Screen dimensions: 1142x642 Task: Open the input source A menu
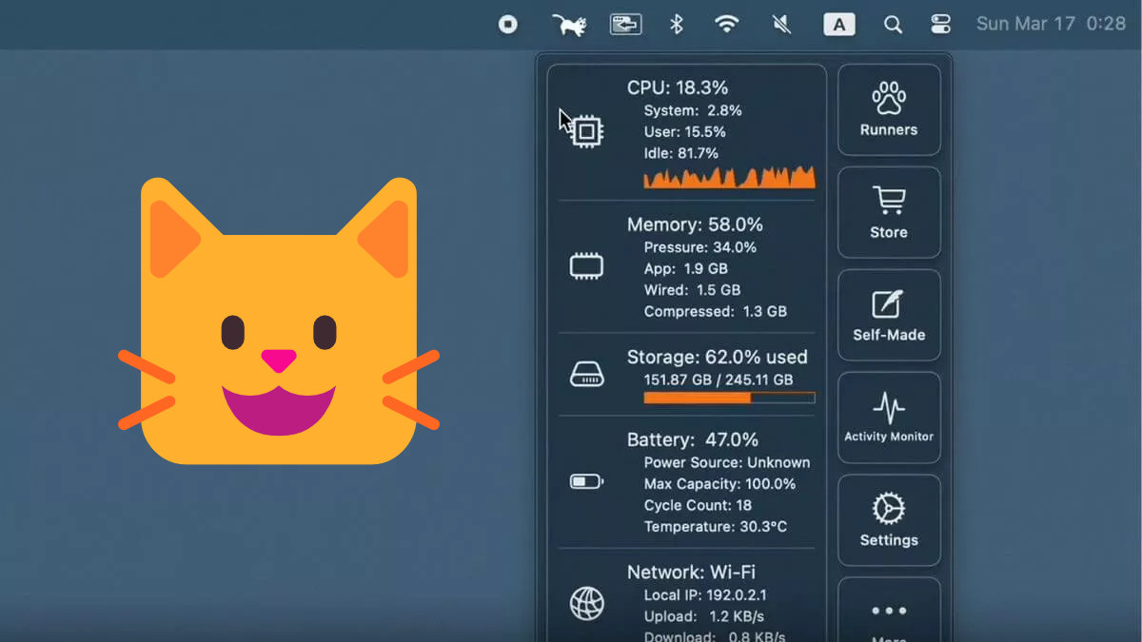tap(838, 25)
